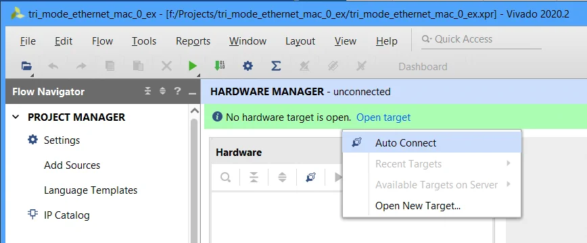Click the IP Catalog chip icon
The image size is (587, 243).
(x=33, y=214)
